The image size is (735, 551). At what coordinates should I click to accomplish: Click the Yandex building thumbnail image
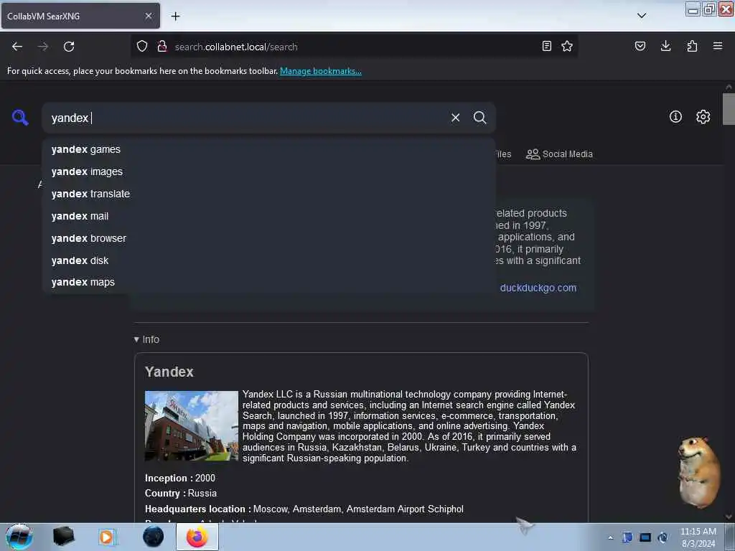point(191,426)
